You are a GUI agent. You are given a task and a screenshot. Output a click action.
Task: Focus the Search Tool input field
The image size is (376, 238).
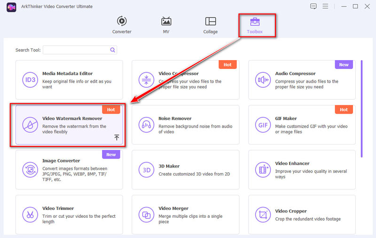pos(79,50)
